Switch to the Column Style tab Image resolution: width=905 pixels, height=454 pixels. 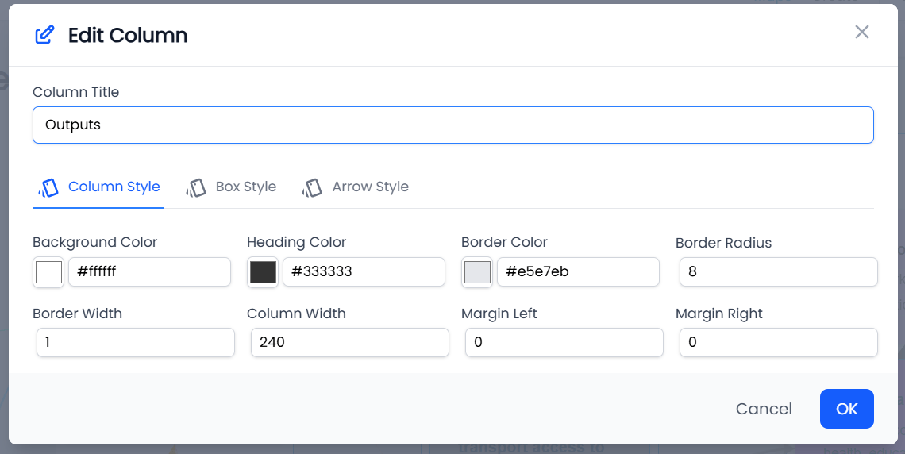(x=98, y=187)
